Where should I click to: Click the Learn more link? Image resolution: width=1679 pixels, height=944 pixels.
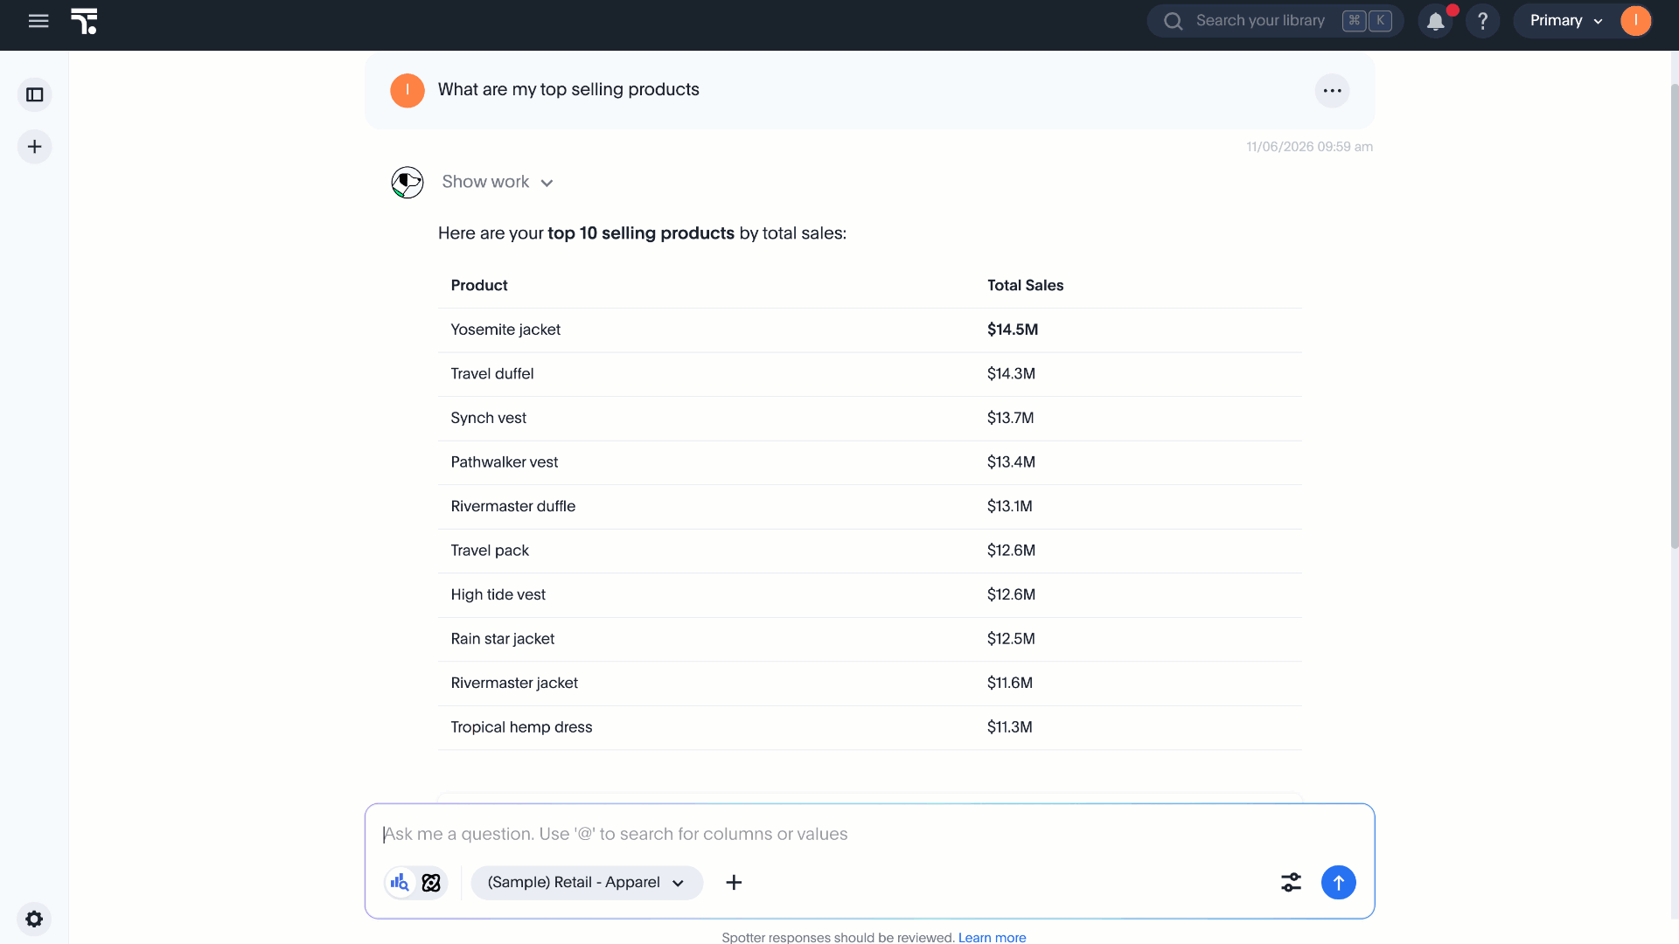tap(992, 937)
